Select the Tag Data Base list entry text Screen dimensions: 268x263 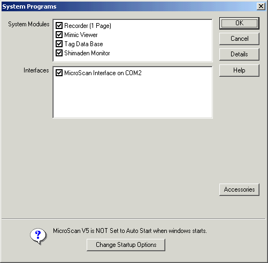(x=83, y=44)
